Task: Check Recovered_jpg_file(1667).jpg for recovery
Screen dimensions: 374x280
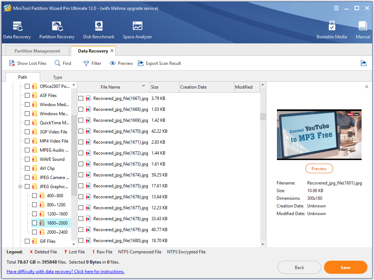Action: (x=81, y=98)
